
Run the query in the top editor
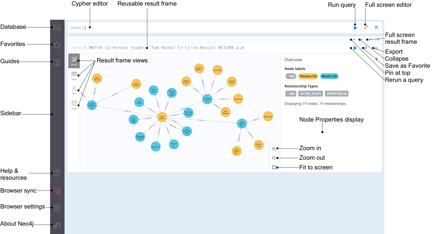pos(355,28)
